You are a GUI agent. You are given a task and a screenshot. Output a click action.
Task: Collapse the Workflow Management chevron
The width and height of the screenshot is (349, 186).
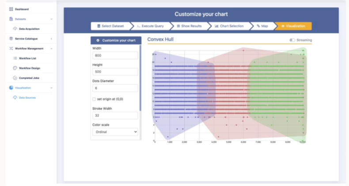(x=51, y=48)
